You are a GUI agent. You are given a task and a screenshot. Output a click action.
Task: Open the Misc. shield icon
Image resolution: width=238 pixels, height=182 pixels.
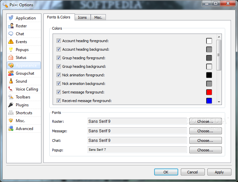[11, 121]
